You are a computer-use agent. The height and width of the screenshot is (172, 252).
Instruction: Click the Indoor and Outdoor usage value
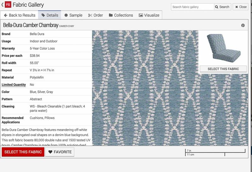pos(43,41)
